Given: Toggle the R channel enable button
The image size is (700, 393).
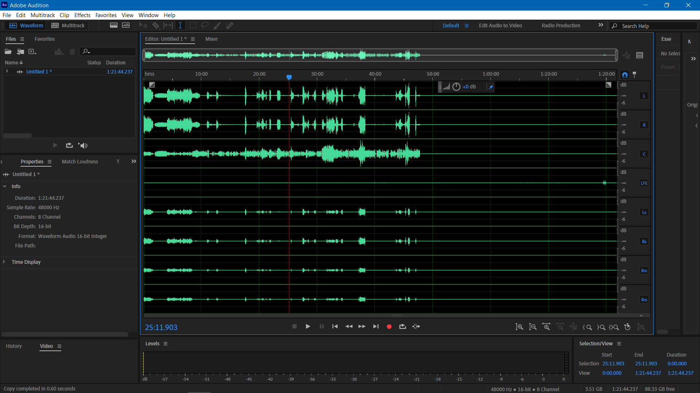Looking at the screenshot, I should (644, 125).
